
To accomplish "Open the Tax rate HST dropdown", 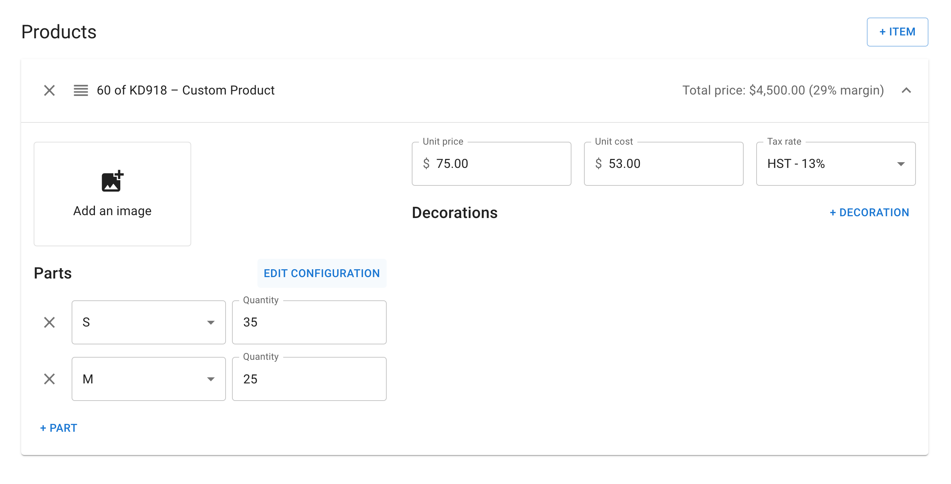I will pyautogui.click(x=835, y=164).
